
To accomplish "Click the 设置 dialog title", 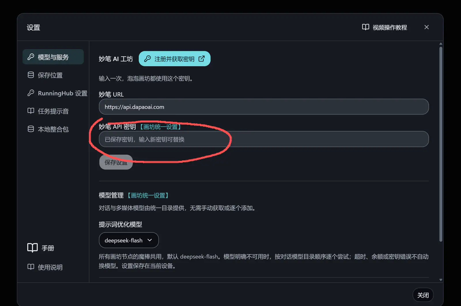I will (x=33, y=27).
